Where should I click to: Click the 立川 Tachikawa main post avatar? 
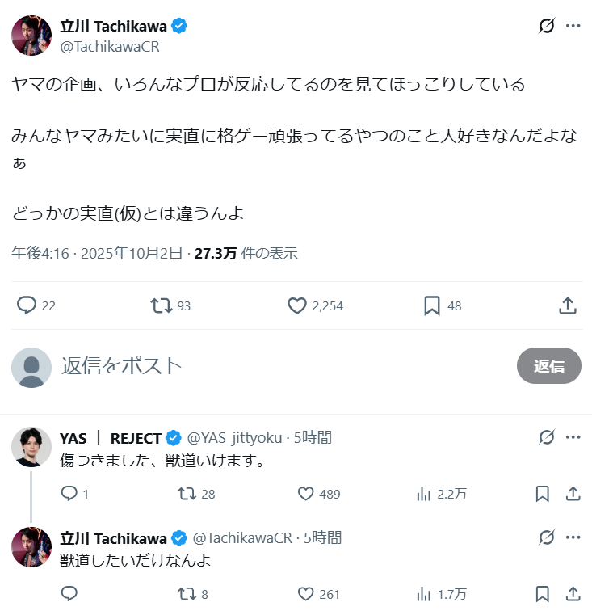pyautogui.click(x=31, y=36)
